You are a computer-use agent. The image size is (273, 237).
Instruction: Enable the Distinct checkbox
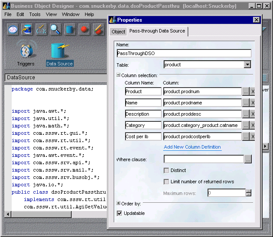(x=166, y=170)
